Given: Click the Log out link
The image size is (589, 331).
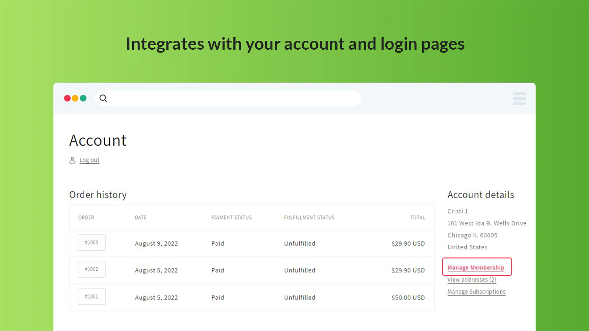Looking at the screenshot, I should [89, 160].
